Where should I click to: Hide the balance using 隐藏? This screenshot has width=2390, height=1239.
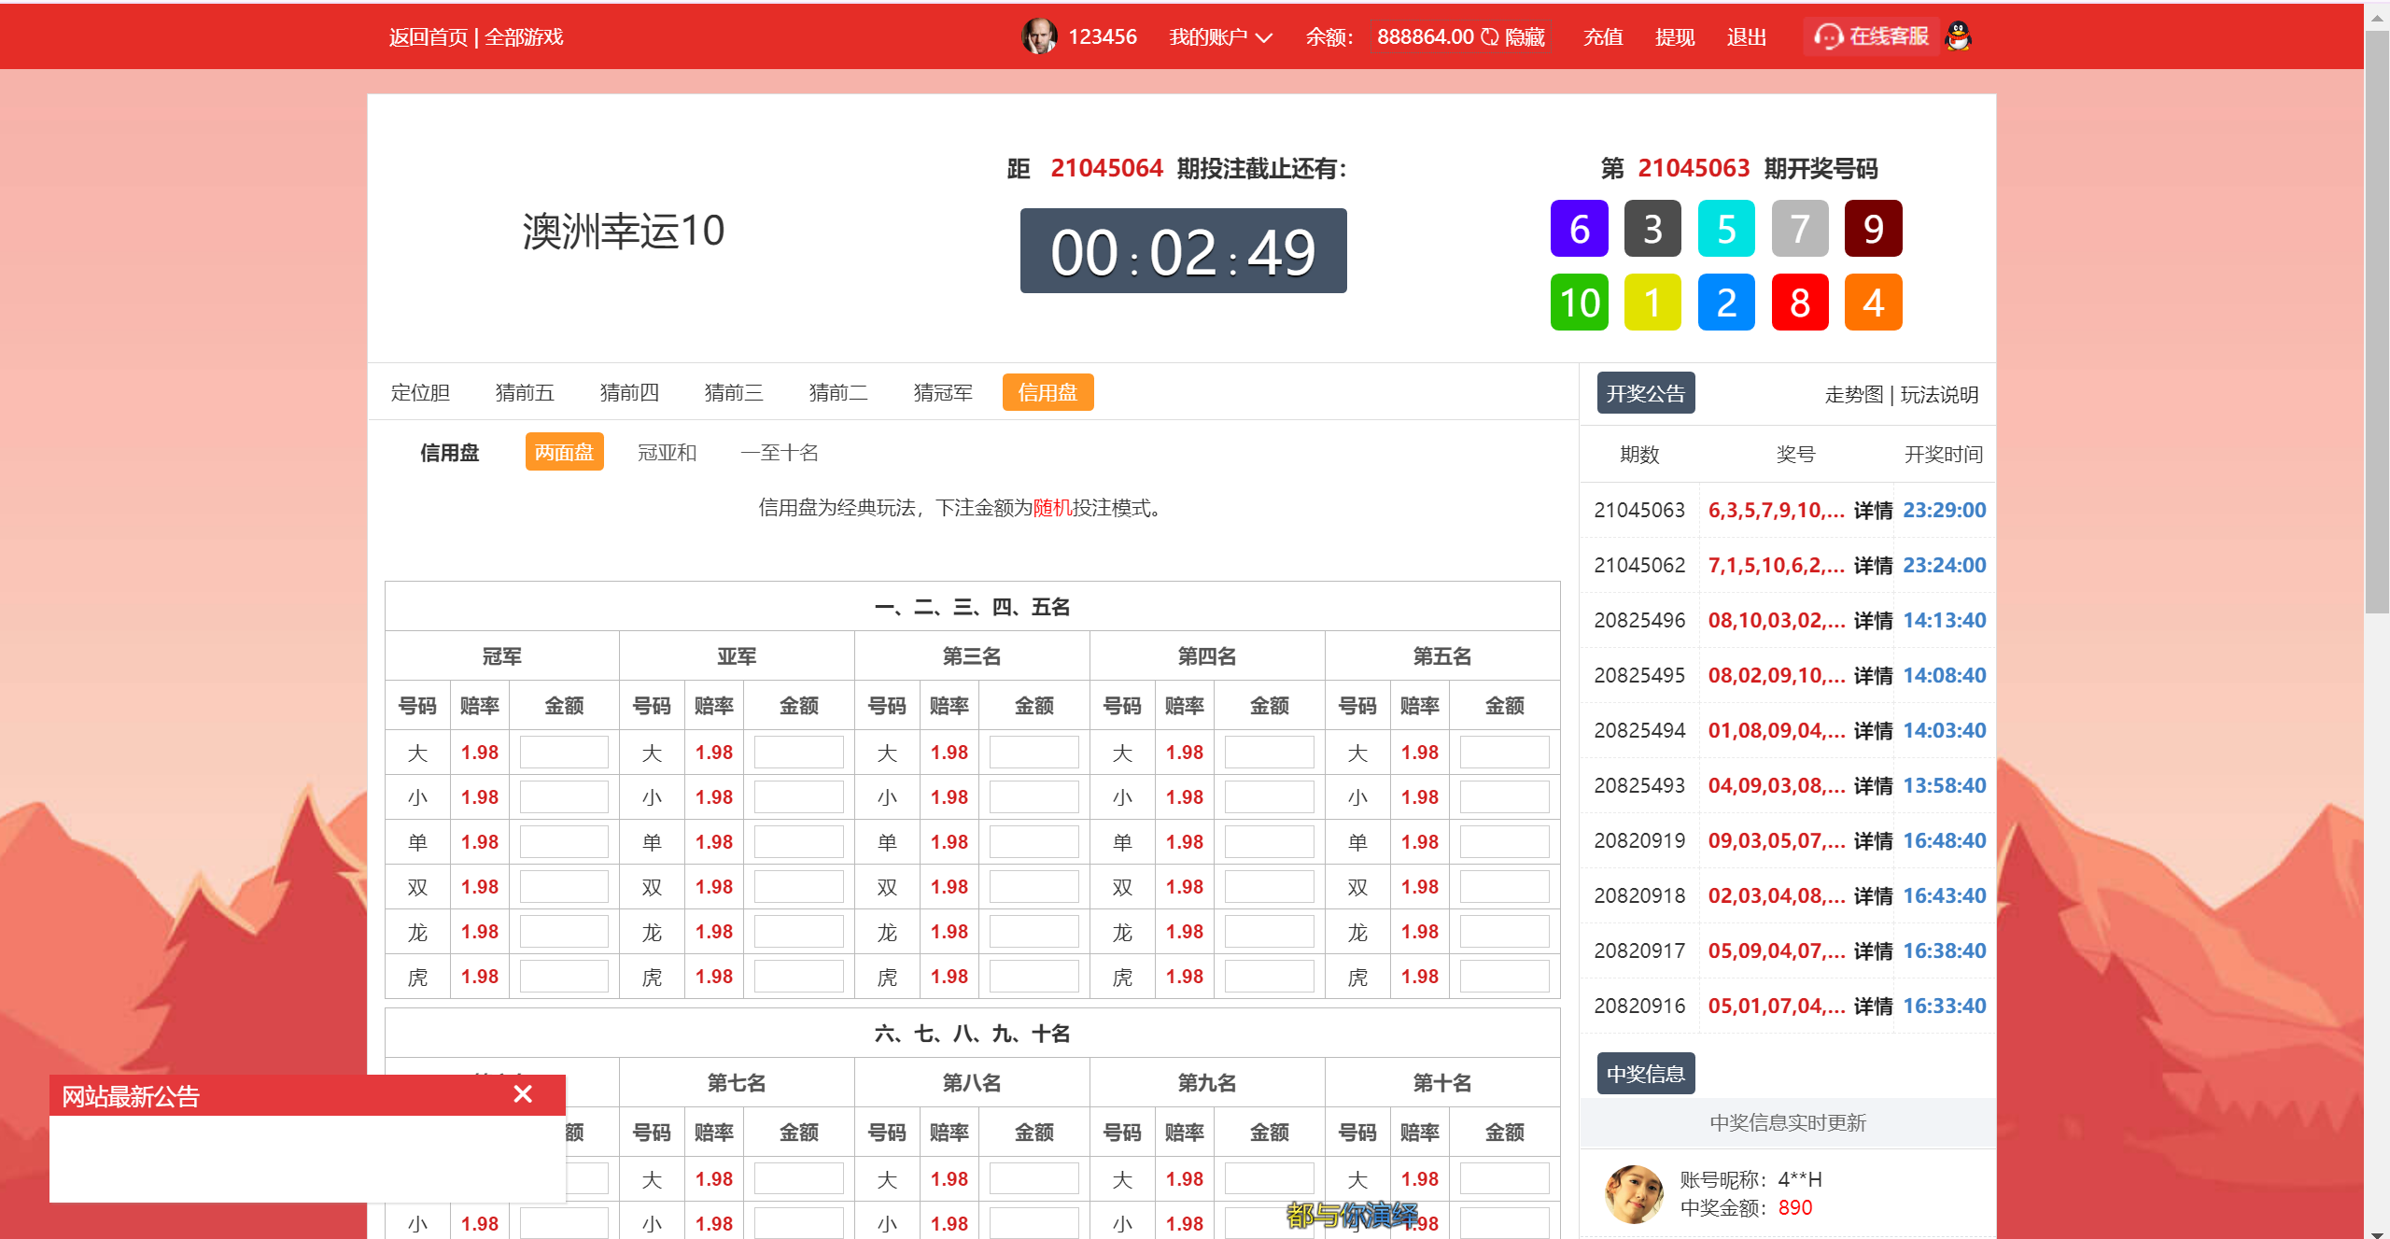(1523, 37)
